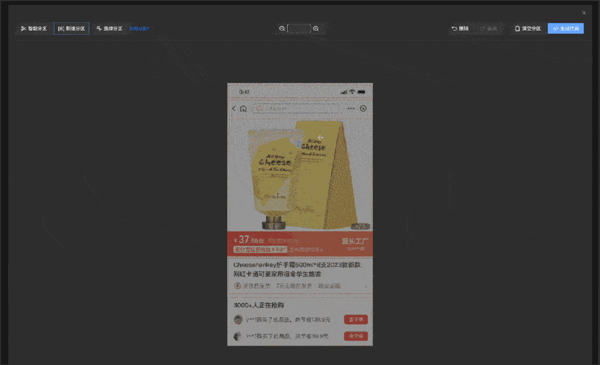
Task: Close the partition editor dialog
Action: [x=583, y=13]
